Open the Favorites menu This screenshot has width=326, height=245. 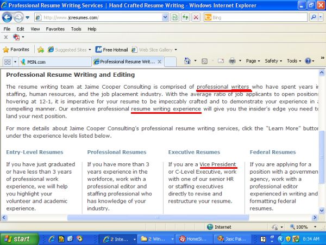55,29
